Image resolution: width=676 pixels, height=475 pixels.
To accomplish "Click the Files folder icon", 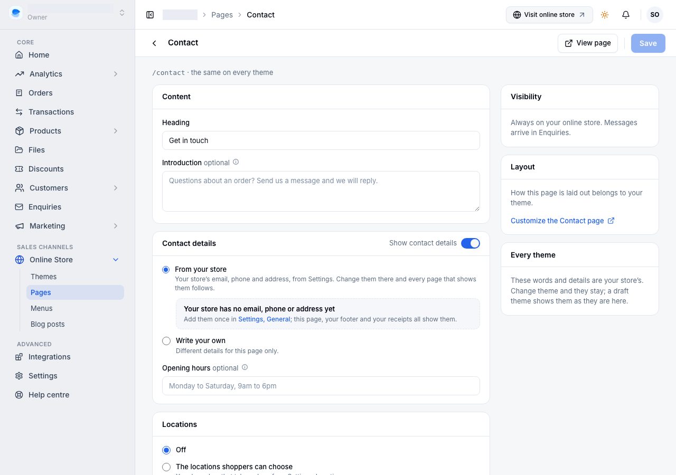I will 19,150.
